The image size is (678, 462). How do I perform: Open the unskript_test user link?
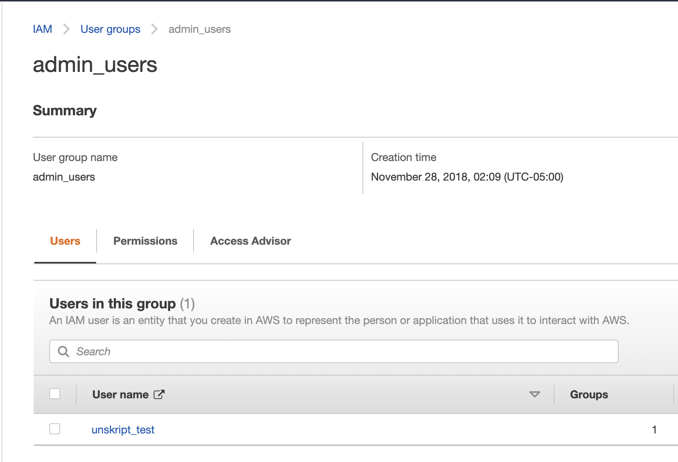tap(123, 430)
